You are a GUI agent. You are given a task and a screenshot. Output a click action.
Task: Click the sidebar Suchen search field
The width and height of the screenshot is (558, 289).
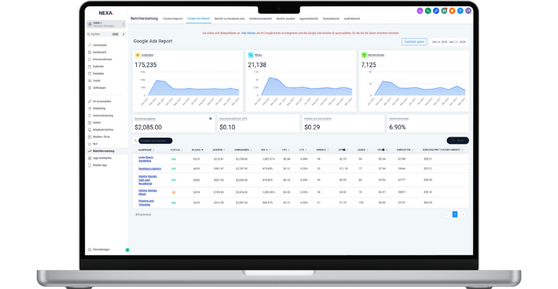pyautogui.click(x=101, y=34)
